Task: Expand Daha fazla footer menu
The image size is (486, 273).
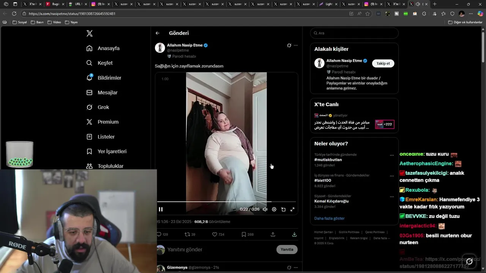Action: click(381, 238)
